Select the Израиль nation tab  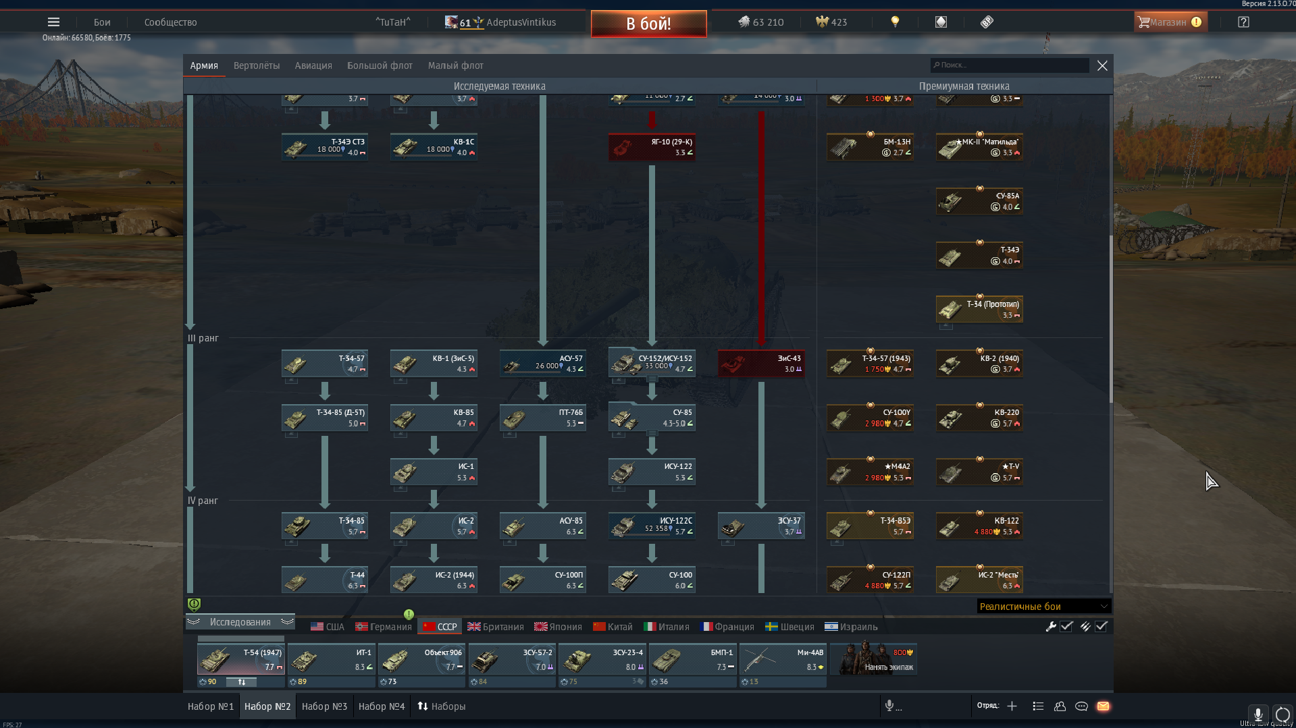(851, 626)
